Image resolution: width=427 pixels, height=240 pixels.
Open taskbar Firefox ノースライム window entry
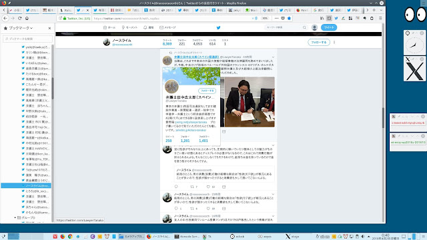(159, 237)
